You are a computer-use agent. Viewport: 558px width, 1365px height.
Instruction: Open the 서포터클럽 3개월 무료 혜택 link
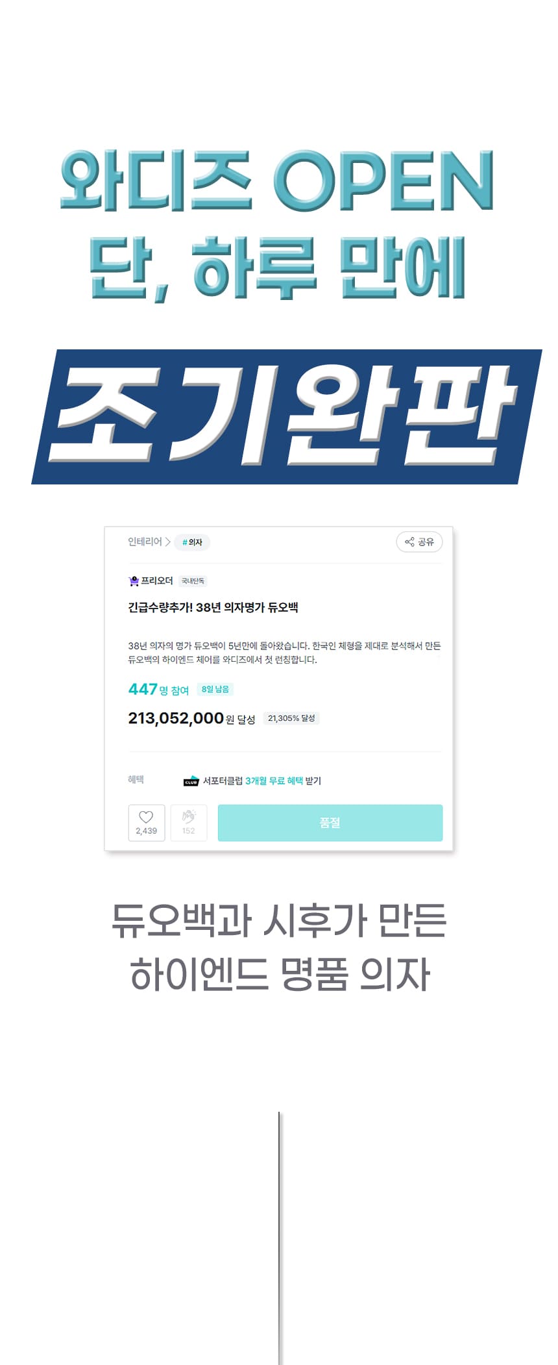[262, 781]
